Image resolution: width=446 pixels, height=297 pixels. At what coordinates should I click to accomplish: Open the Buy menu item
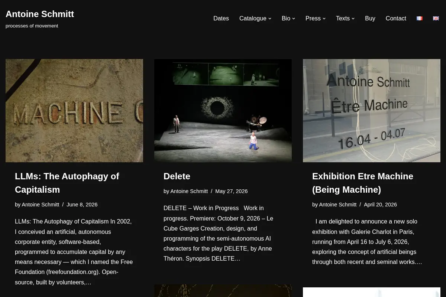pos(370,18)
